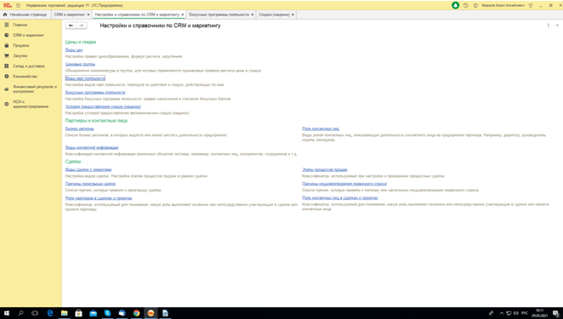Switch to CRM и маркетинг tab
The width and height of the screenshot is (563, 319).
[x=69, y=14]
